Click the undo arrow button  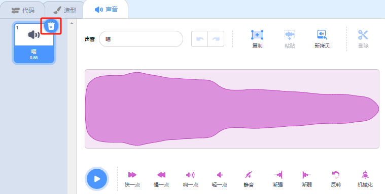coord(200,39)
